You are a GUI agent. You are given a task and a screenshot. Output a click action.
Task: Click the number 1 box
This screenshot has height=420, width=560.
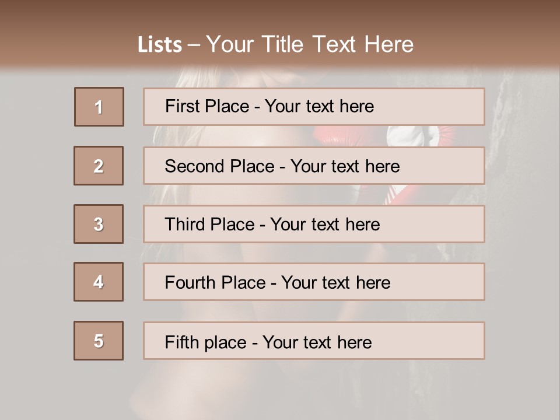click(99, 107)
